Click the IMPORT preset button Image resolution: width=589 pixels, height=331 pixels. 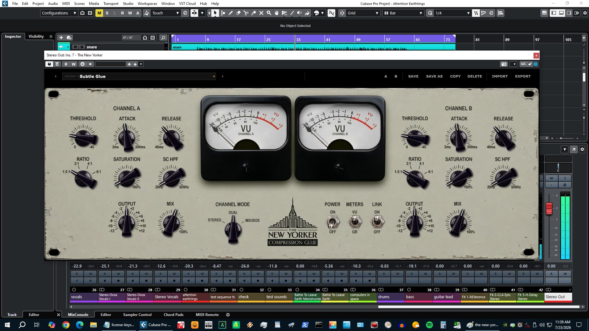(500, 76)
